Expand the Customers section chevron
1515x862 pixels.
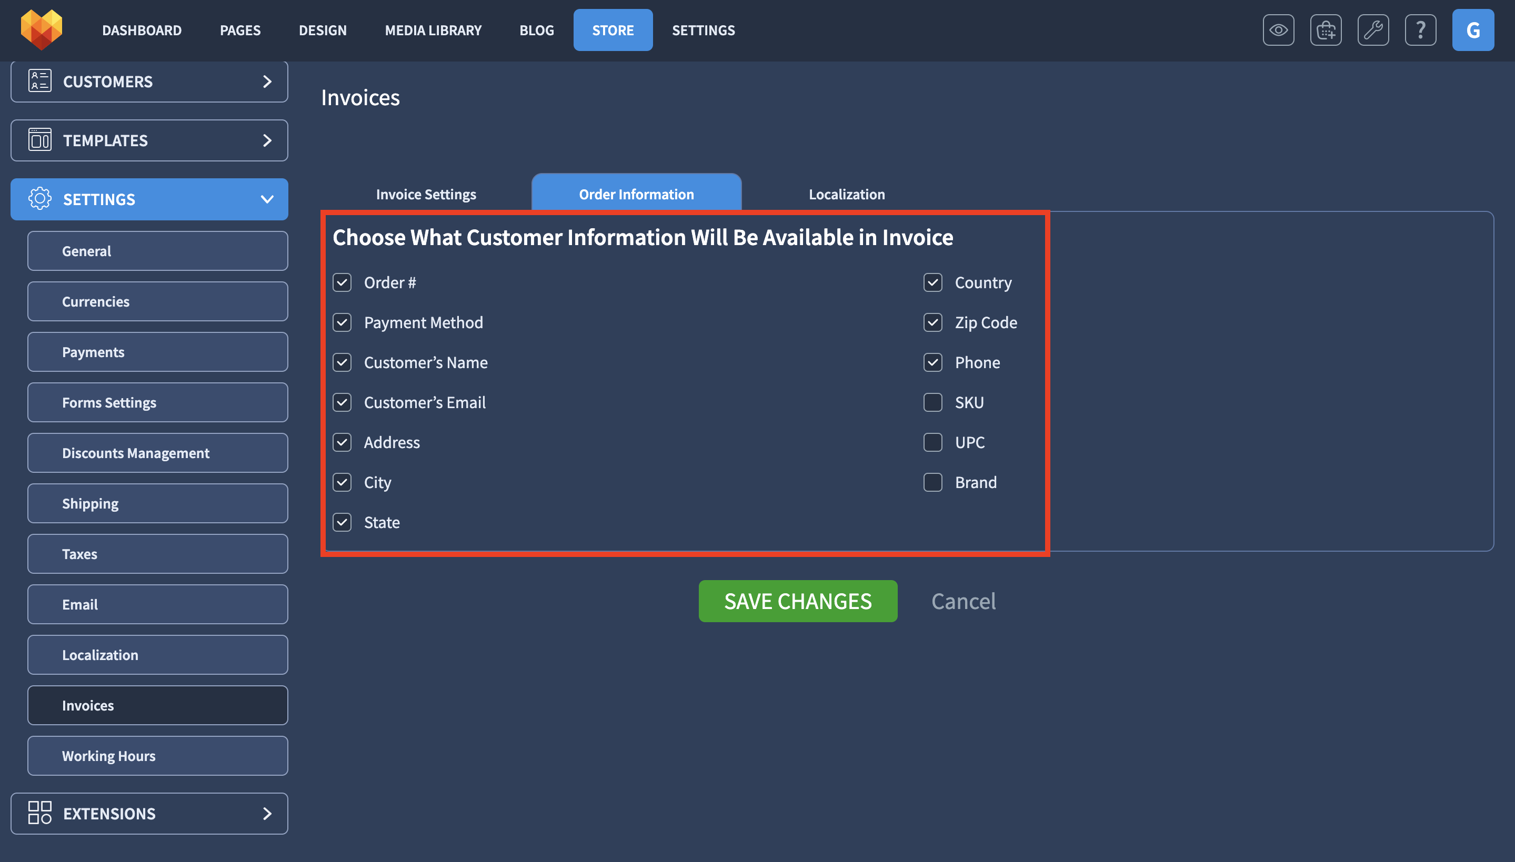click(267, 81)
